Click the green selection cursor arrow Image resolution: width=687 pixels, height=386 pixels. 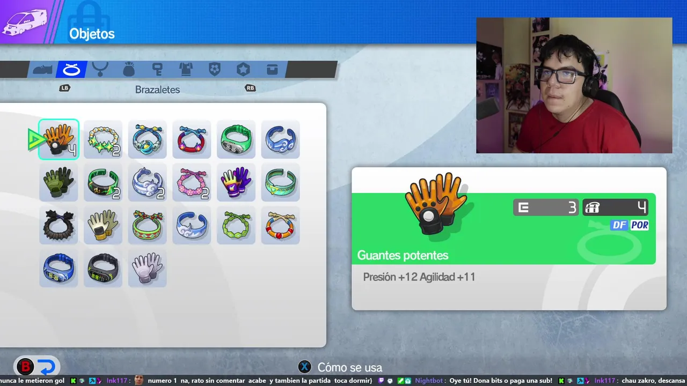[x=35, y=139]
